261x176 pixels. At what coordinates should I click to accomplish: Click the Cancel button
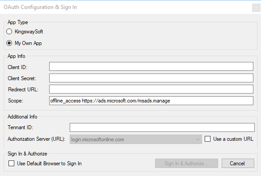(238, 164)
